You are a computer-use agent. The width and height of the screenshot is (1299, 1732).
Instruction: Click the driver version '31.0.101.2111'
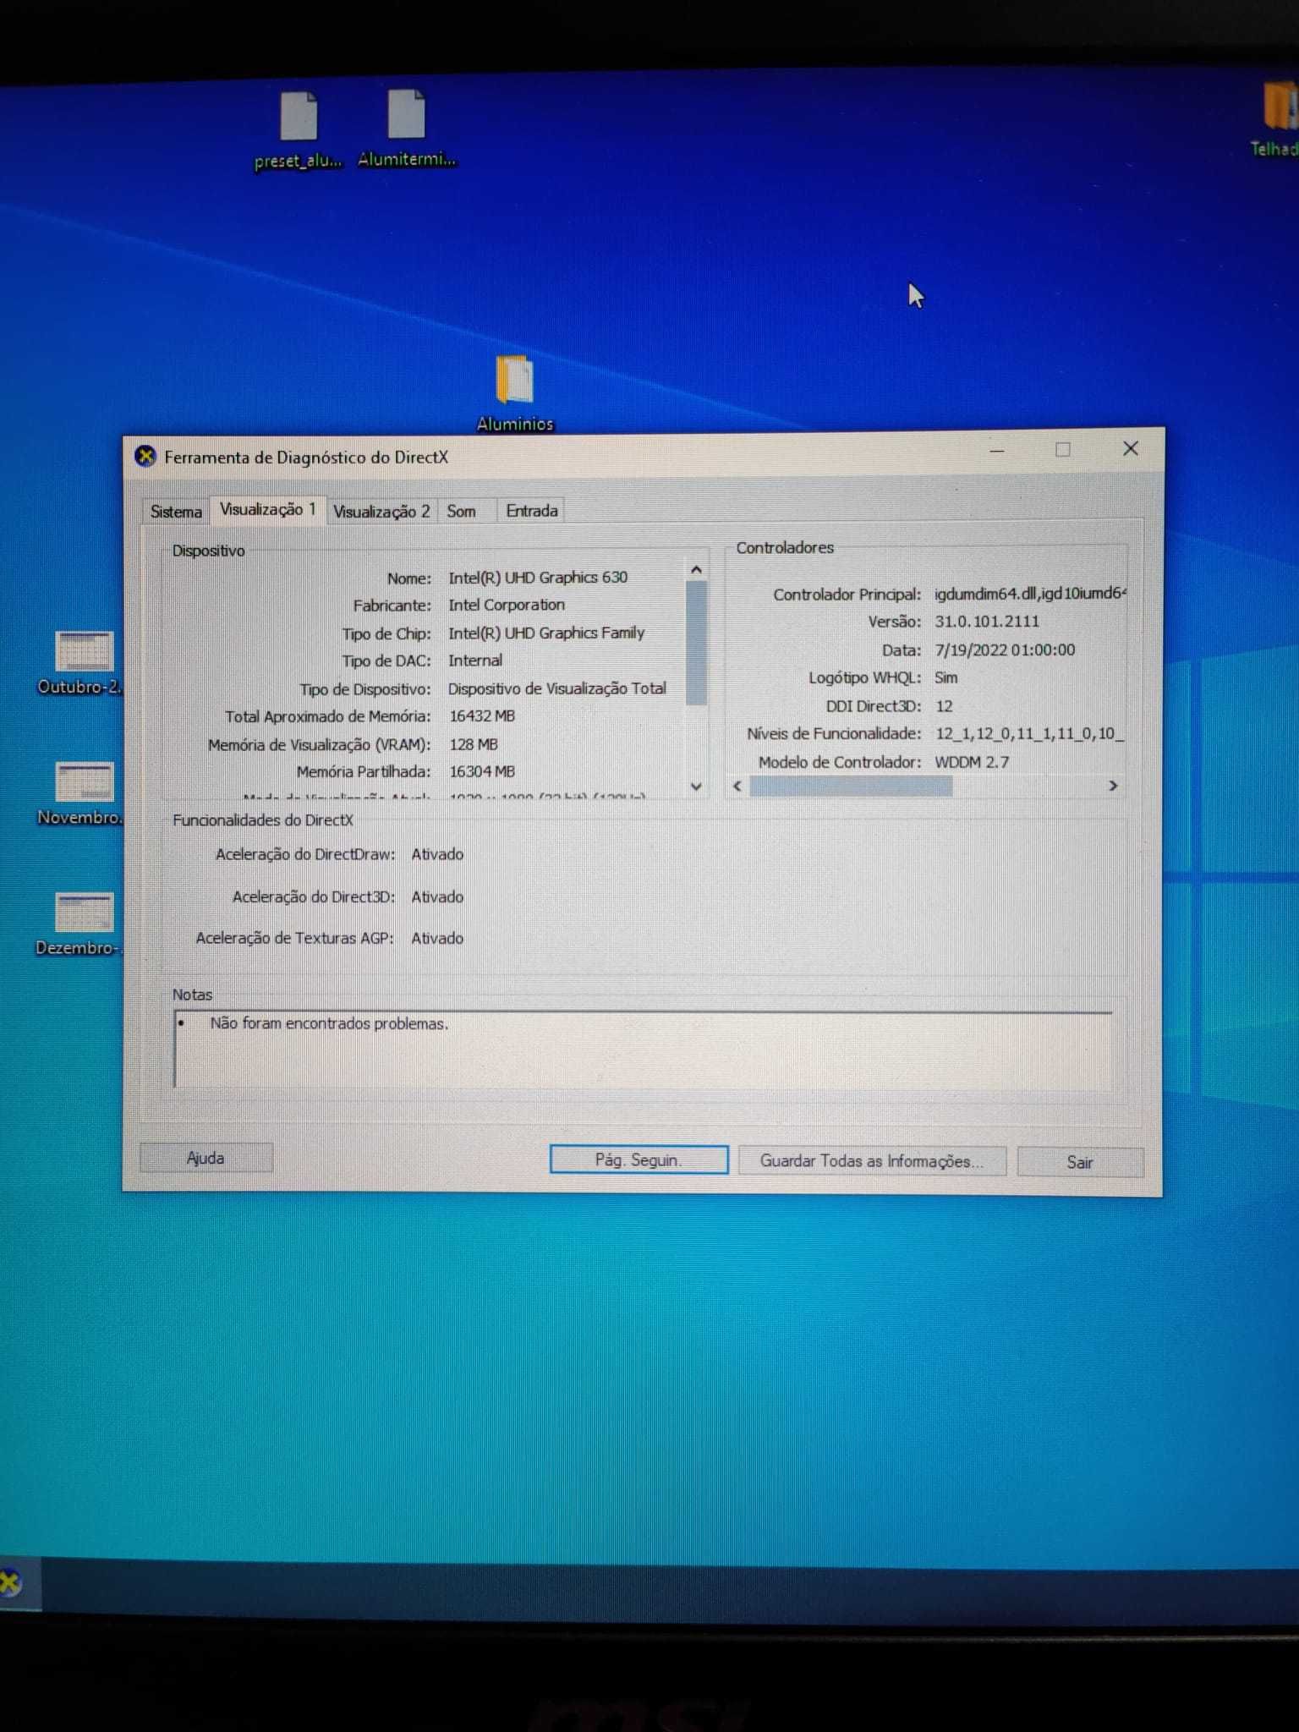pyautogui.click(x=987, y=621)
